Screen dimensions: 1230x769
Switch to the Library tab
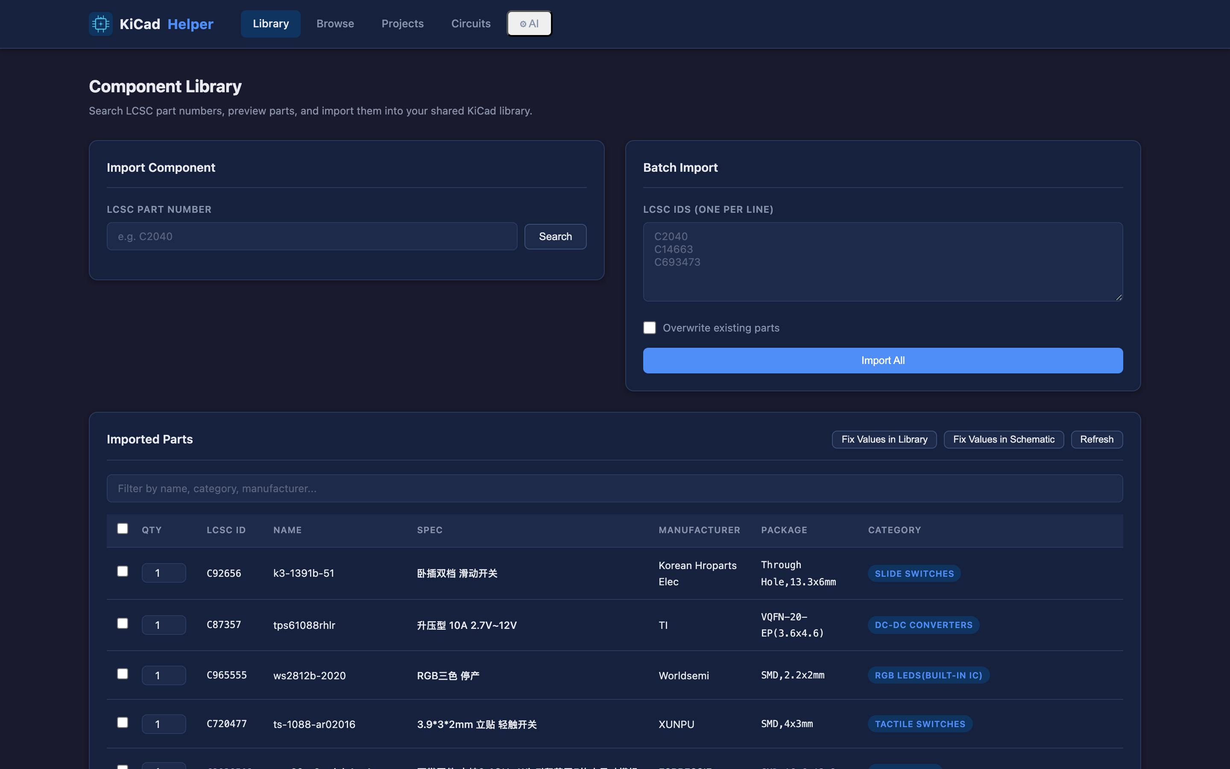point(270,24)
